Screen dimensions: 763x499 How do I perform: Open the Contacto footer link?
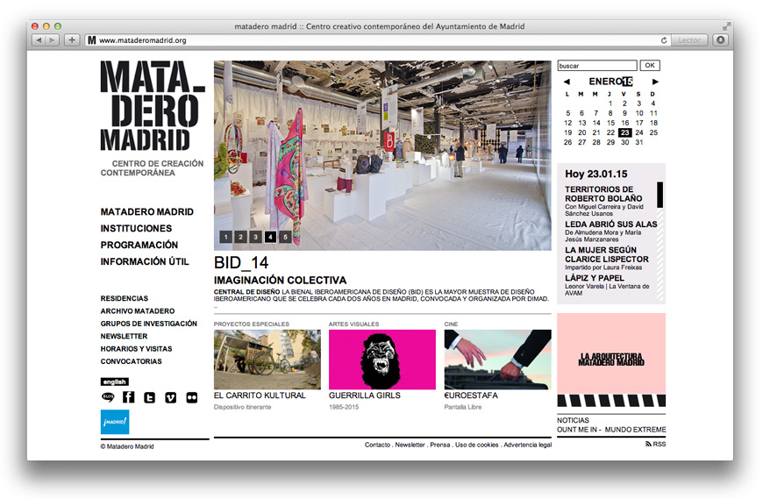pyautogui.click(x=378, y=445)
